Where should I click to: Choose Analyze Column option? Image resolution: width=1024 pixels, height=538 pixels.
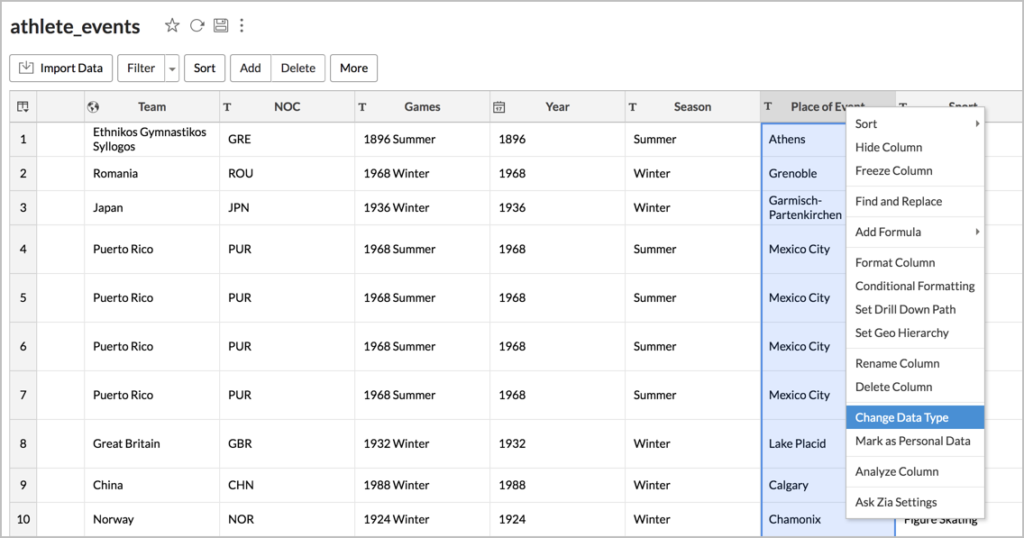tap(915, 472)
